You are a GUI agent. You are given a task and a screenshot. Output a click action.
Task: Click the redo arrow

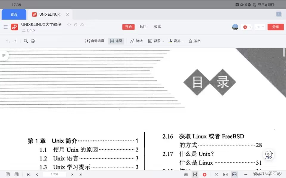coord(15,41)
